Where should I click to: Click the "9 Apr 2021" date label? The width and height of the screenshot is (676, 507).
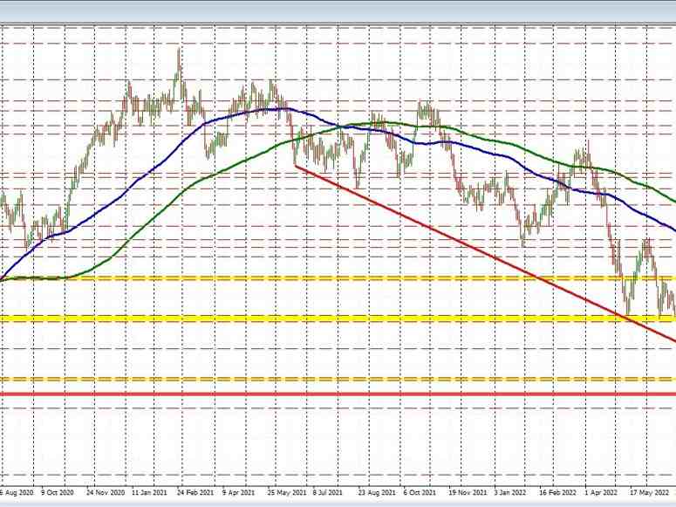coord(238,492)
